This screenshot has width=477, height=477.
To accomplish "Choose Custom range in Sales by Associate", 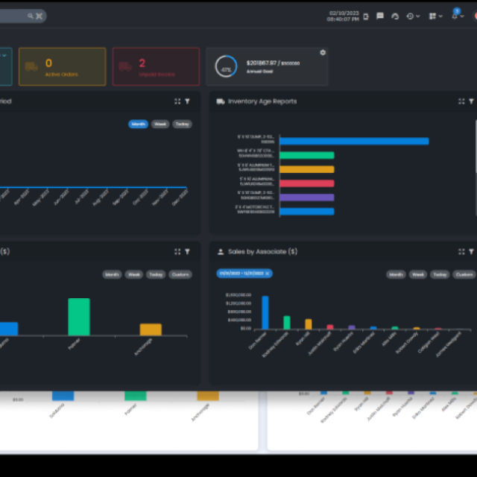I will [x=464, y=274].
